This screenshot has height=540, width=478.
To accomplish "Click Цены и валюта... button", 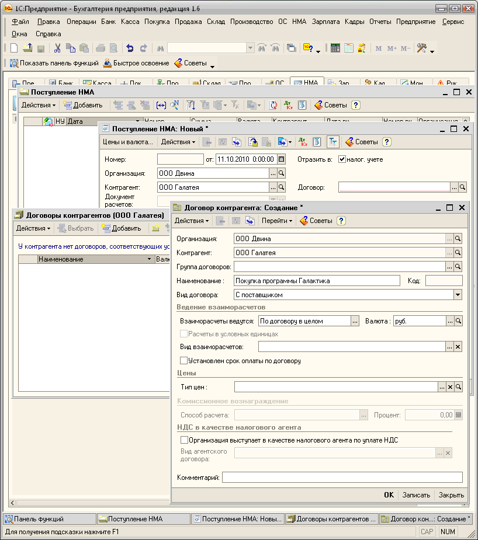I will pyautogui.click(x=127, y=142).
